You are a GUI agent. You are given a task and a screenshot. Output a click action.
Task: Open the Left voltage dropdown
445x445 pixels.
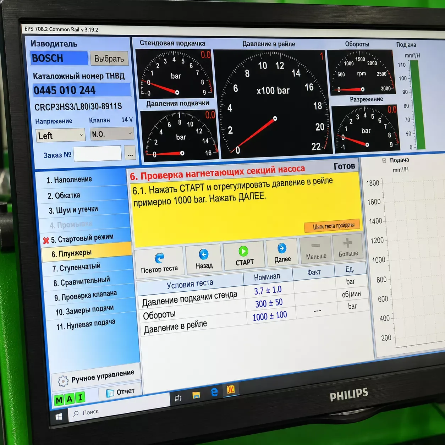[x=61, y=135]
